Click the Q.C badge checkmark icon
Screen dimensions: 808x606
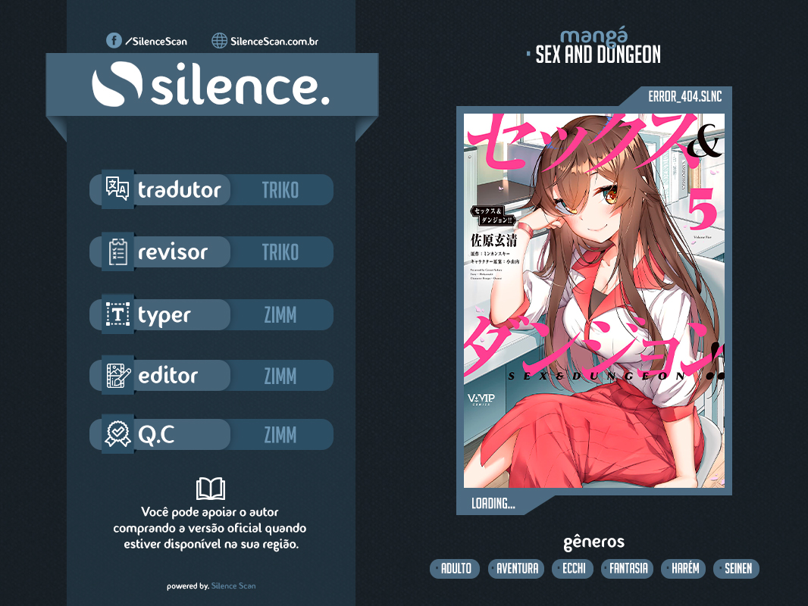(x=118, y=434)
